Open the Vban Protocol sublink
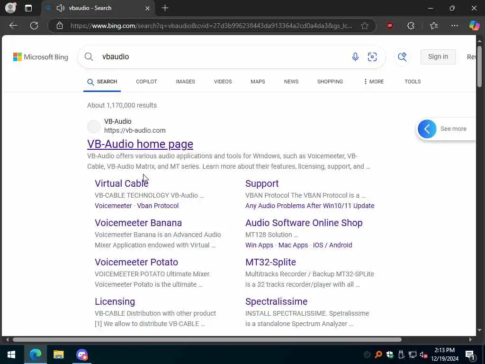This screenshot has height=364, width=485. pyautogui.click(x=158, y=206)
